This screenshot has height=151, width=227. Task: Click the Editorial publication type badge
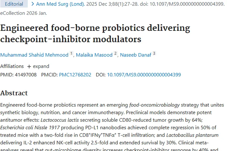tap(14, 4)
